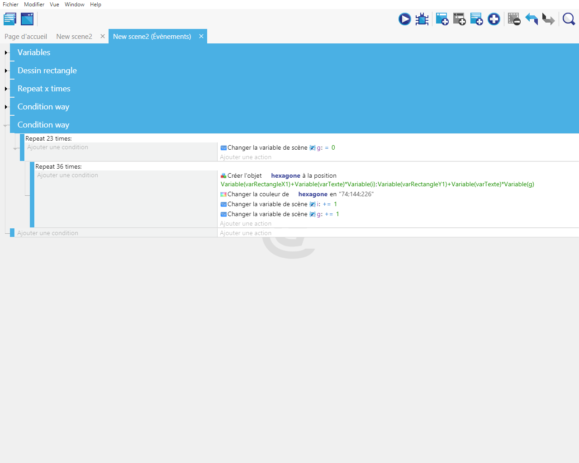Viewport: 579px width, 463px height.
Task: Close the New scene2 (Évènements) tab
Action: [201, 36]
